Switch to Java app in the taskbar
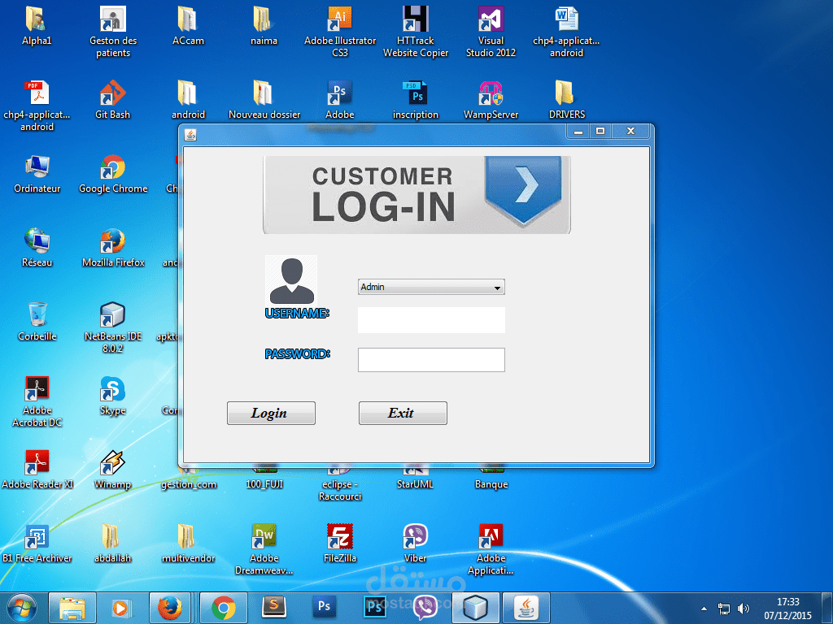833x624 pixels. (x=526, y=608)
